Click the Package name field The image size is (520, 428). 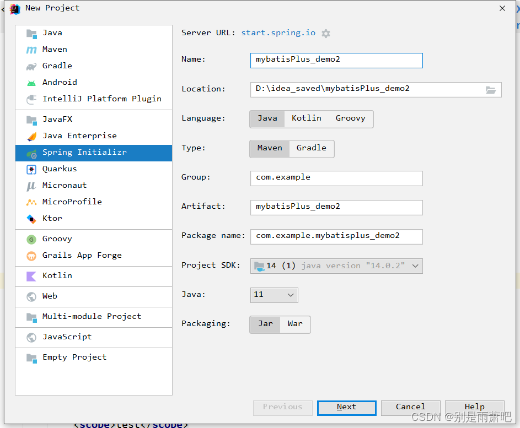coord(336,237)
